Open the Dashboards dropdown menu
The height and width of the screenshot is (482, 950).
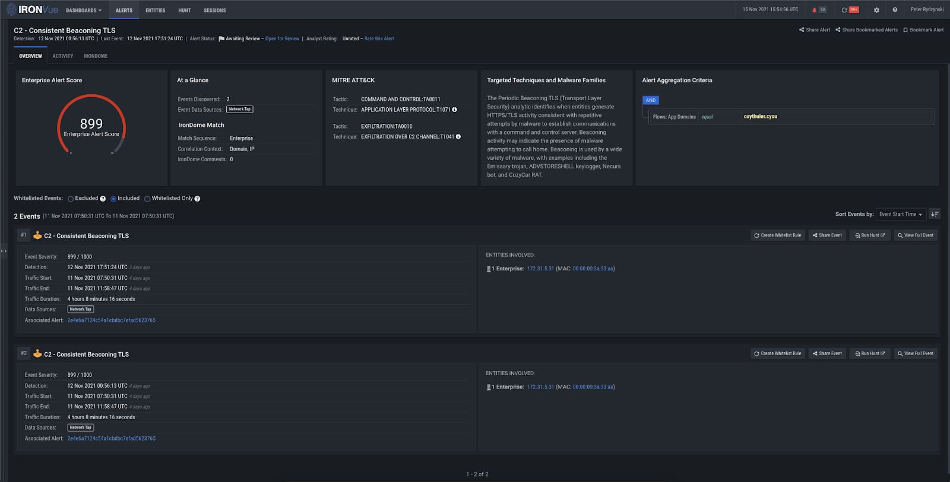pyautogui.click(x=84, y=11)
